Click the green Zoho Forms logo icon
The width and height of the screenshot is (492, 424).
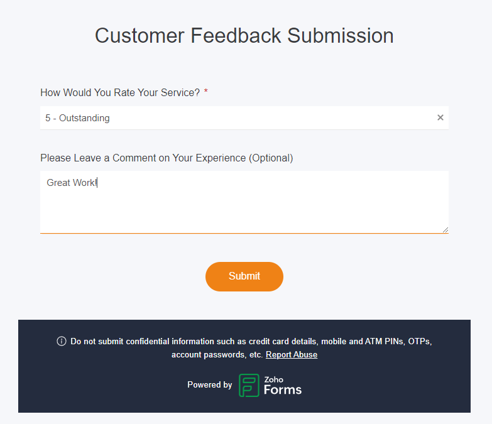coord(249,385)
